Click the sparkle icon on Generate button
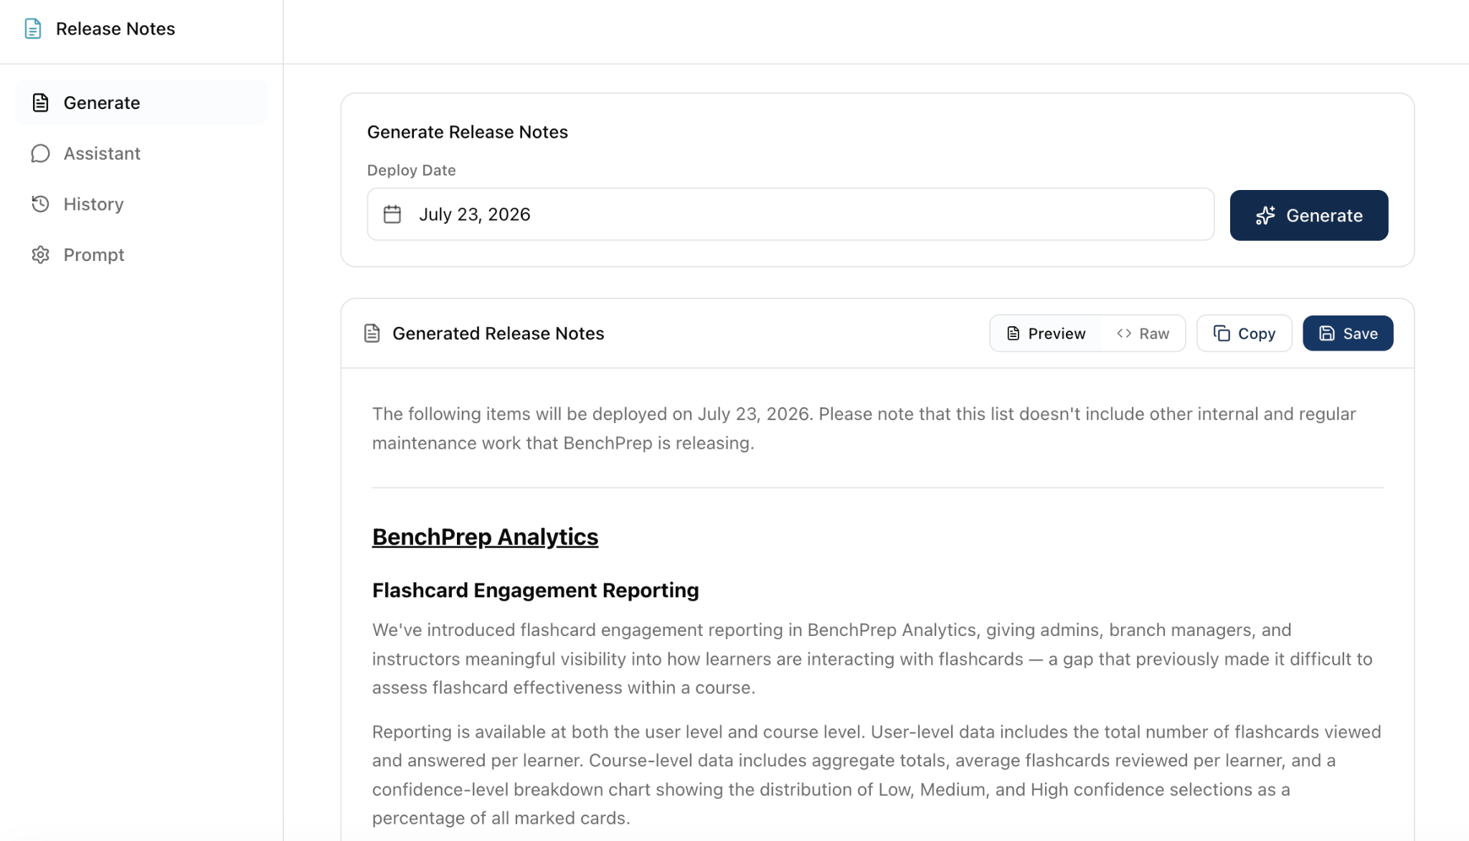1469x841 pixels. click(1265, 216)
